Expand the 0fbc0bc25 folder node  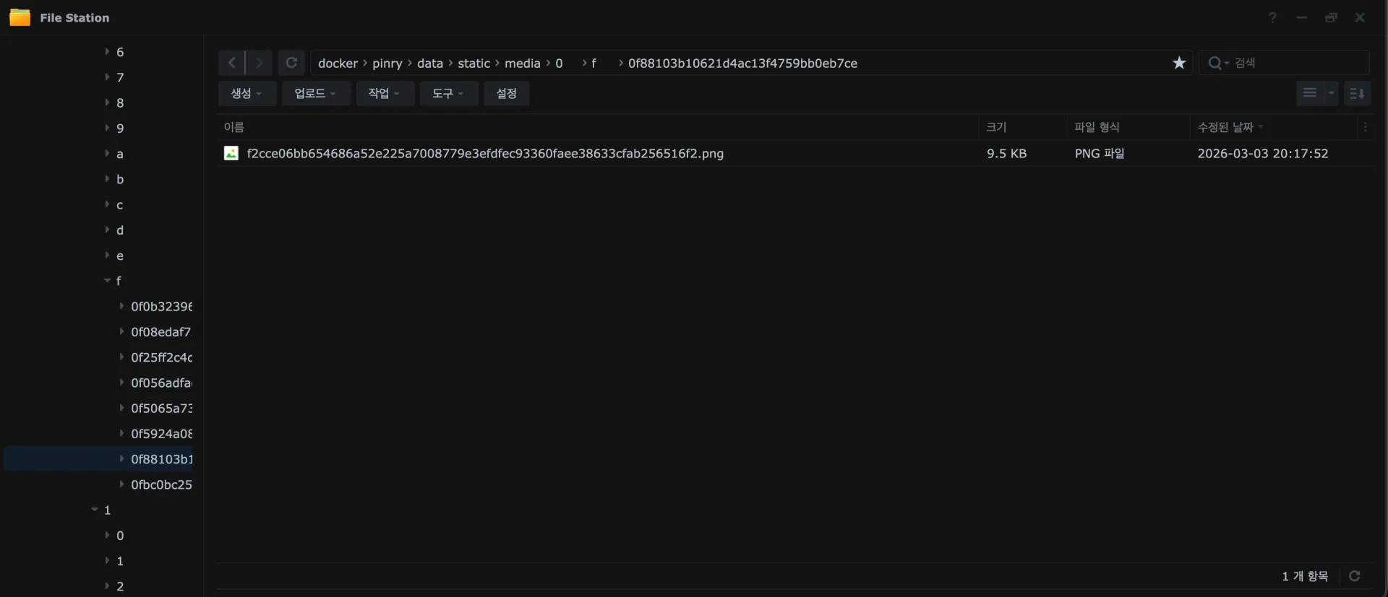[x=121, y=484]
